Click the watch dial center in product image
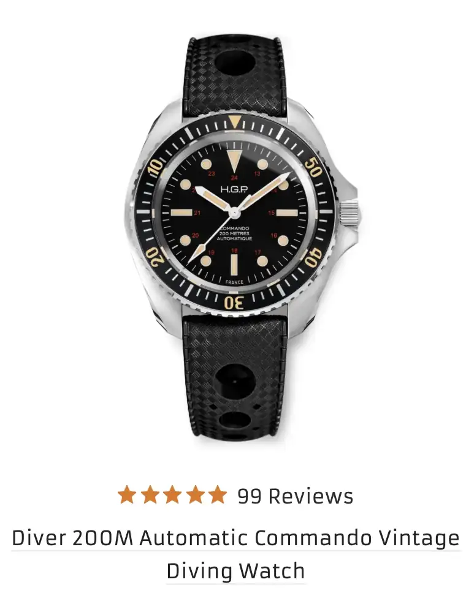This screenshot has width=466, height=593. tap(234, 213)
